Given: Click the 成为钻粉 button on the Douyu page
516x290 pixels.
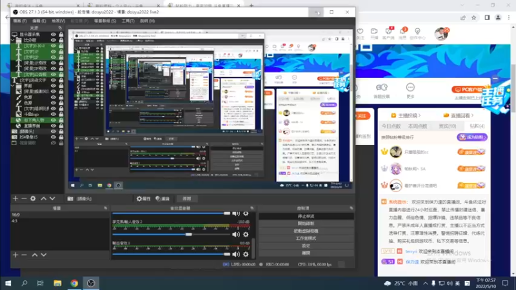Looking at the screenshot, I should tap(472, 137).
